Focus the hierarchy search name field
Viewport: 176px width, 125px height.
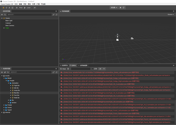[x=29, y=15]
